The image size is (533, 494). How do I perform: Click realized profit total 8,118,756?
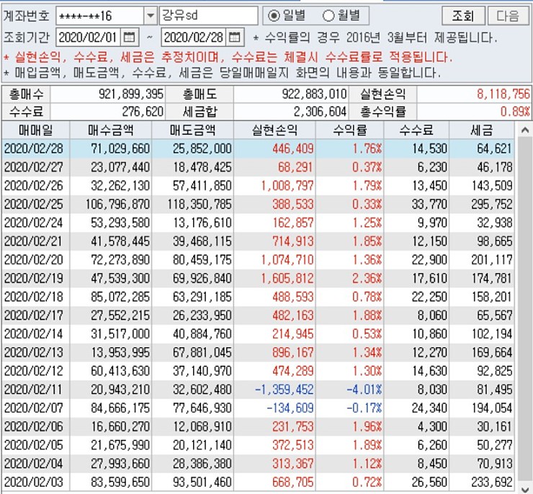point(503,94)
